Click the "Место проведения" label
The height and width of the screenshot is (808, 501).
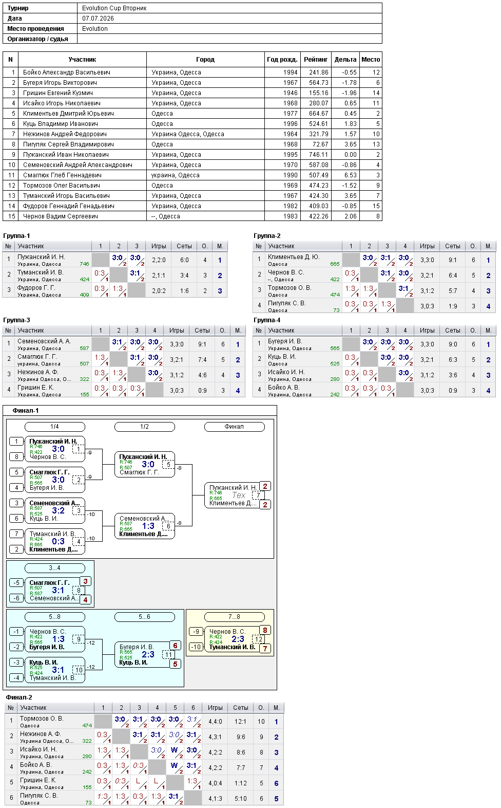(35, 29)
